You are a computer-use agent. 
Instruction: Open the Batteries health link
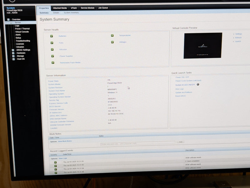click(x=62, y=36)
